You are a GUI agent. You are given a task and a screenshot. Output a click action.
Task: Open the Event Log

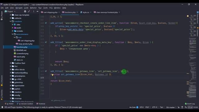pyautogui.click(x=190, y=104)
